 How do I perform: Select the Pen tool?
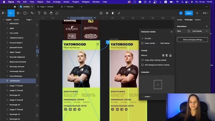click(x=32, y=13)
